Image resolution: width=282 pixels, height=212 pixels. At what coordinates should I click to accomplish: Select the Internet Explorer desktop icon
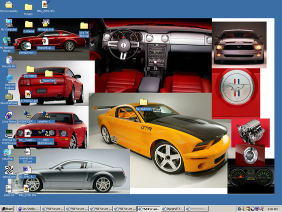(9, 82)
